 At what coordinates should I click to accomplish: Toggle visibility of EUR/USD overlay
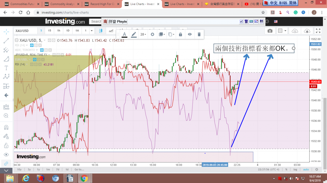[x=35, y=59]
